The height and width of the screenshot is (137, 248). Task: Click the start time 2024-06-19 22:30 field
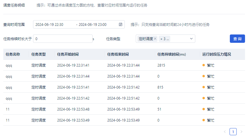(49, 24)
